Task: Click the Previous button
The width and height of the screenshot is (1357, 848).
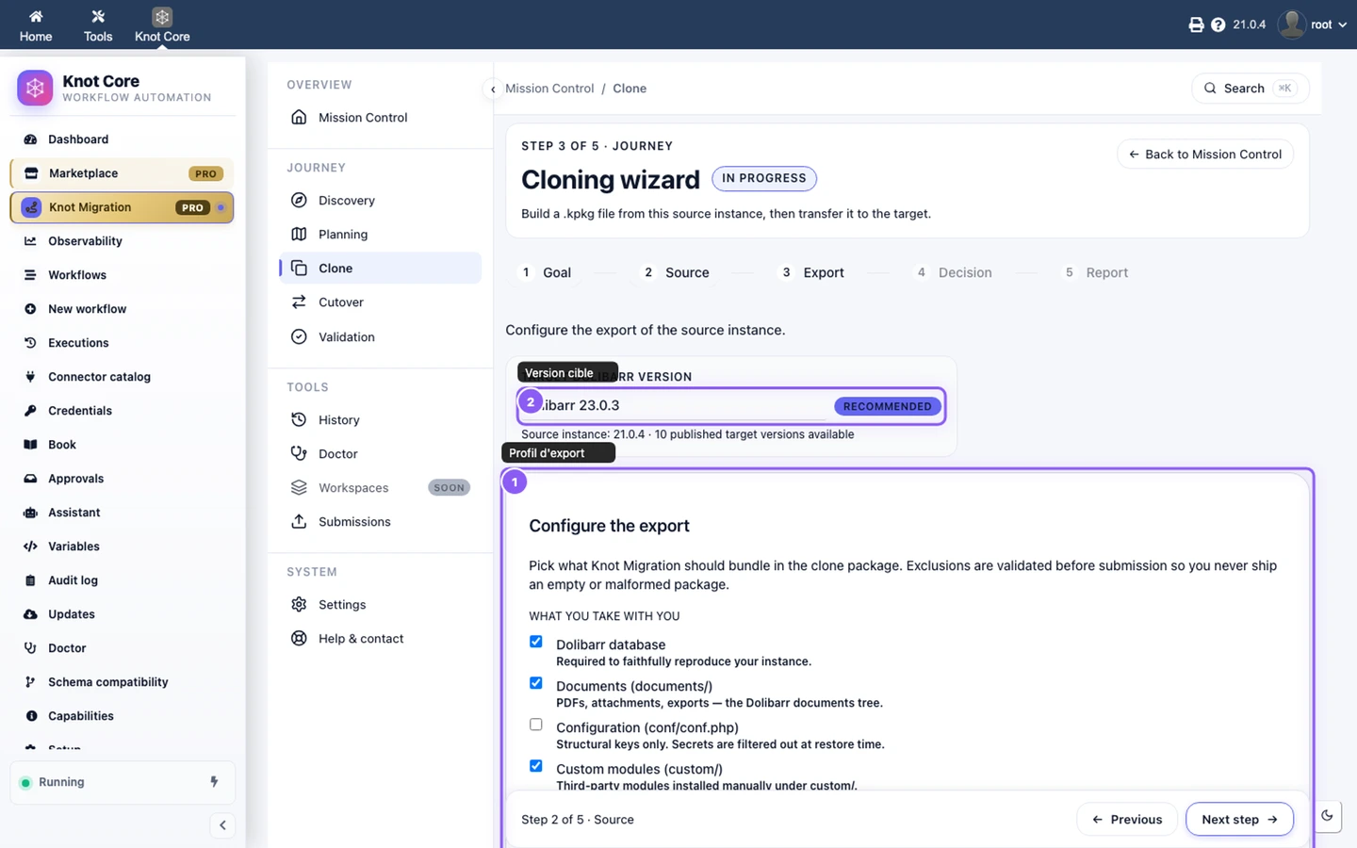Action: (x=1127, y=820)
